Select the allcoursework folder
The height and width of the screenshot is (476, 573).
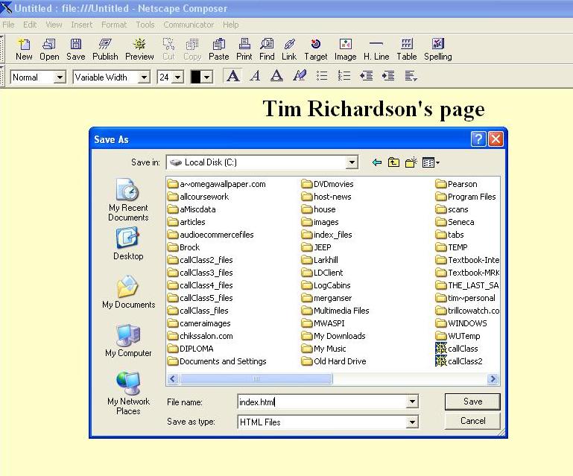click(198, 197)
